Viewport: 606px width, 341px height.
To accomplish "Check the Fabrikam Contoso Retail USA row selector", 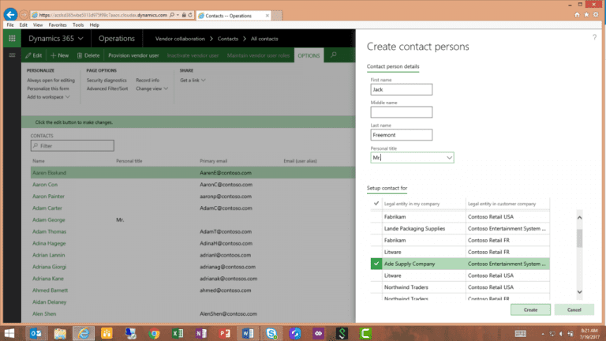I will coord(376,217).
